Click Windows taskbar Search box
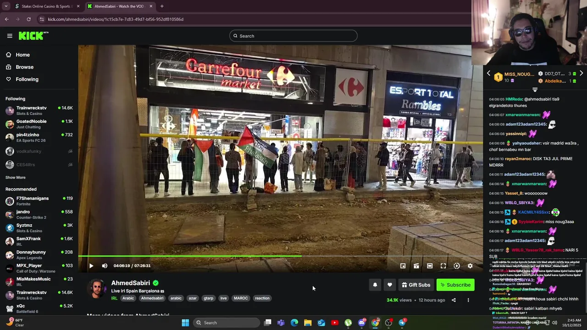This screenshot has width=587, height=330. click(227, 323)
